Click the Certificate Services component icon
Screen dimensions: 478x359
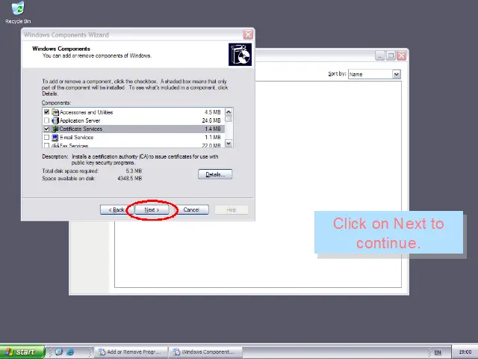coord(55,129)
